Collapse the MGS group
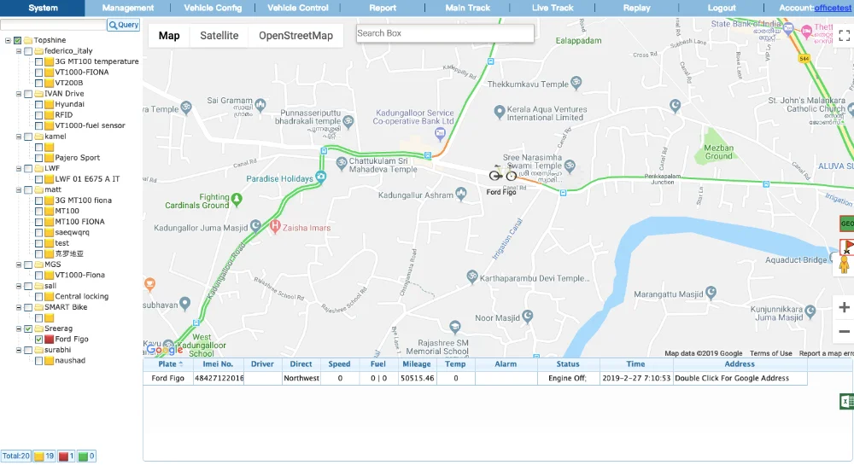 [19, 264]
